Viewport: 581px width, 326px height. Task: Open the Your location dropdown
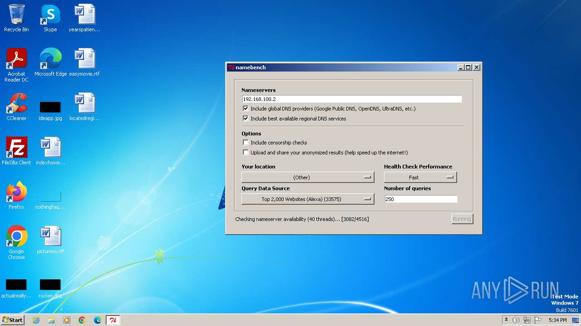(x=308, y=177)
